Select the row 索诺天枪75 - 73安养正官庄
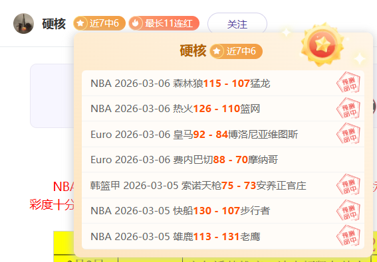This screenshot has width=377, height=262. (x=223, y=185)
